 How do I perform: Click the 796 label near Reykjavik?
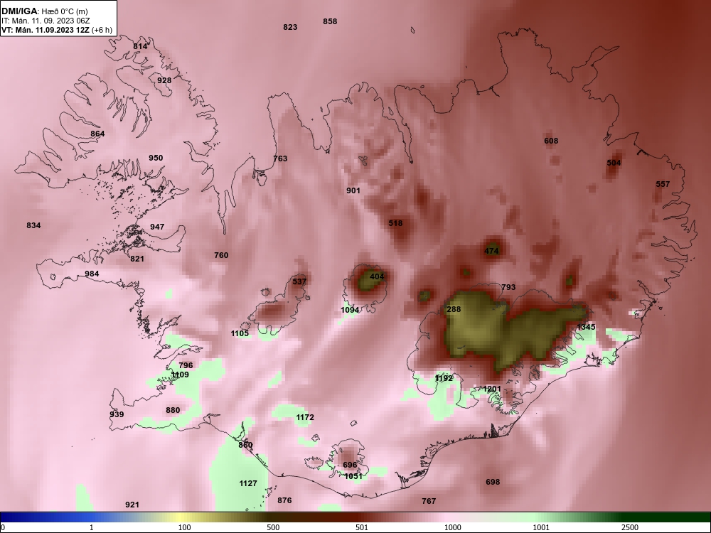186,365
